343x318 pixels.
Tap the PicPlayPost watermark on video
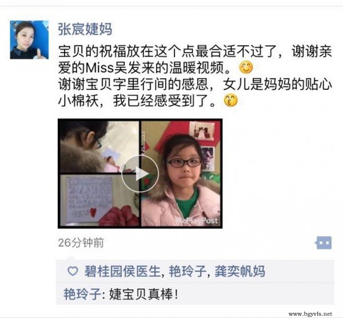click(x=197, y=221)
